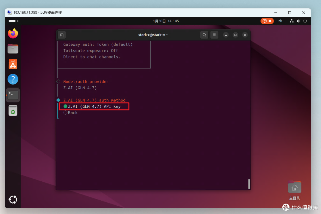Open the 主目录 home folder icon
This screenshot has height=214, width=321.
tap(295, 191)
